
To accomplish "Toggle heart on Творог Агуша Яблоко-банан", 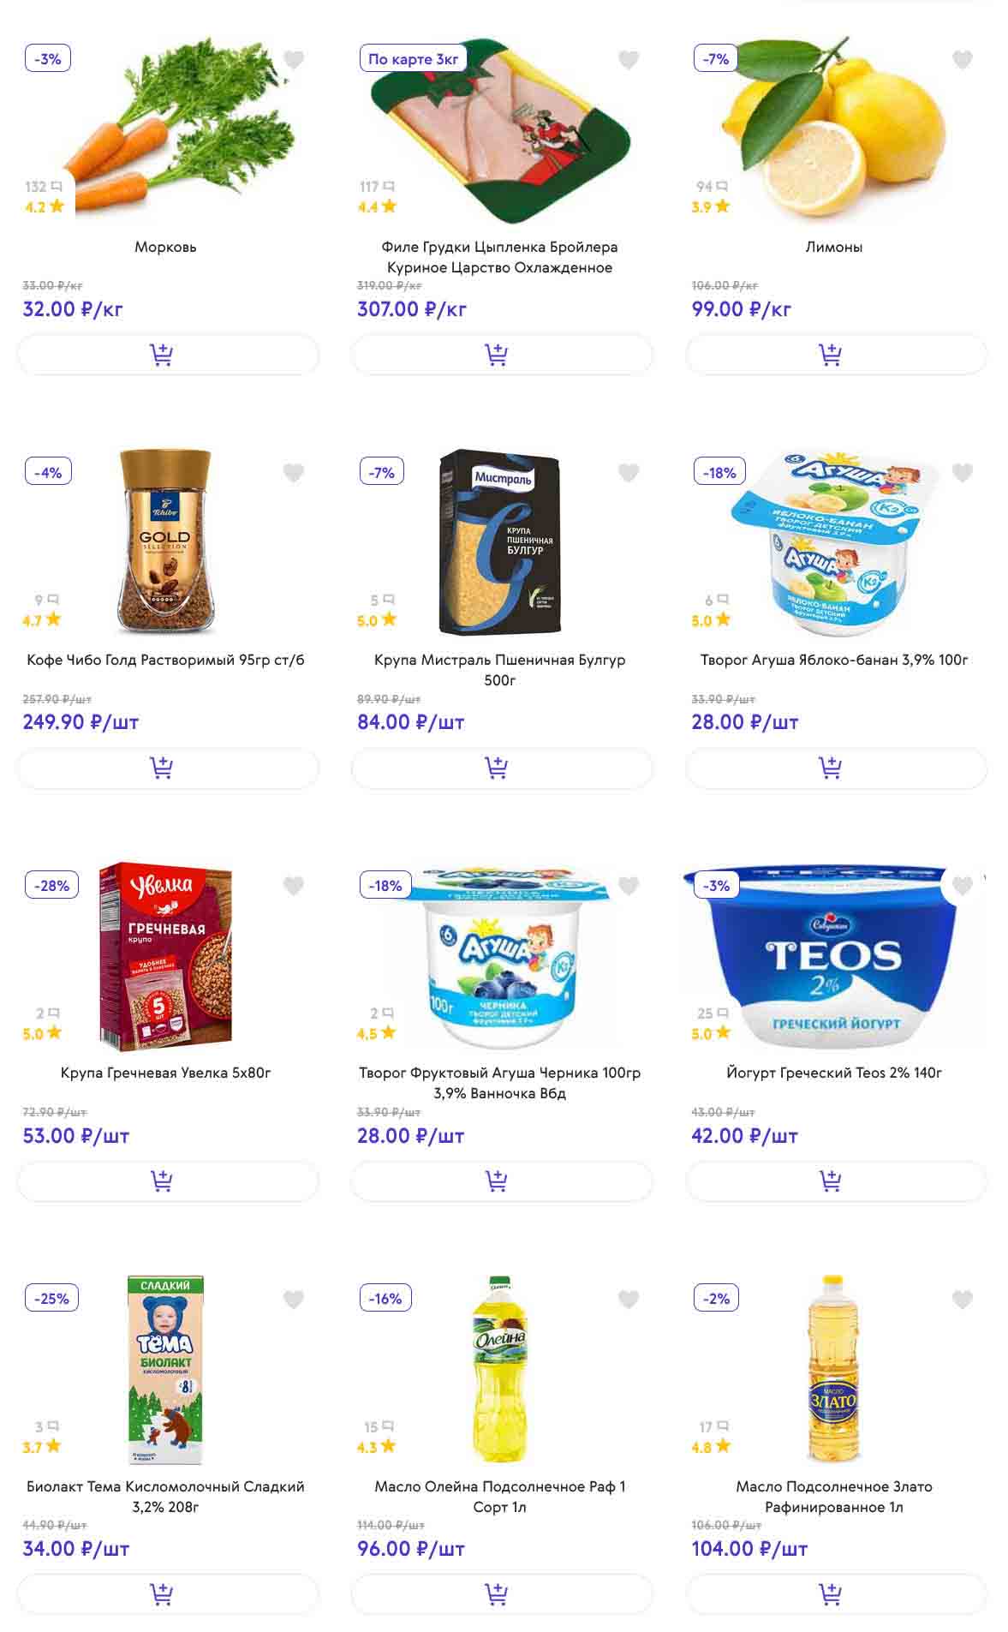I will pyautogui.click(x=963, y=472).
